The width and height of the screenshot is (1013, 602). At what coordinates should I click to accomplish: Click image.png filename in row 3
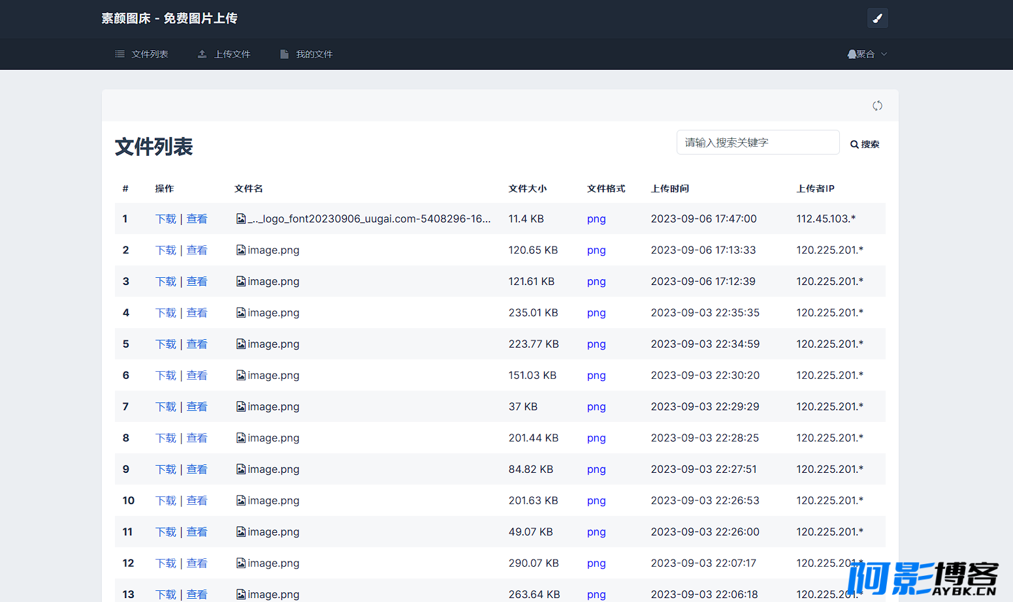[274, 281]
